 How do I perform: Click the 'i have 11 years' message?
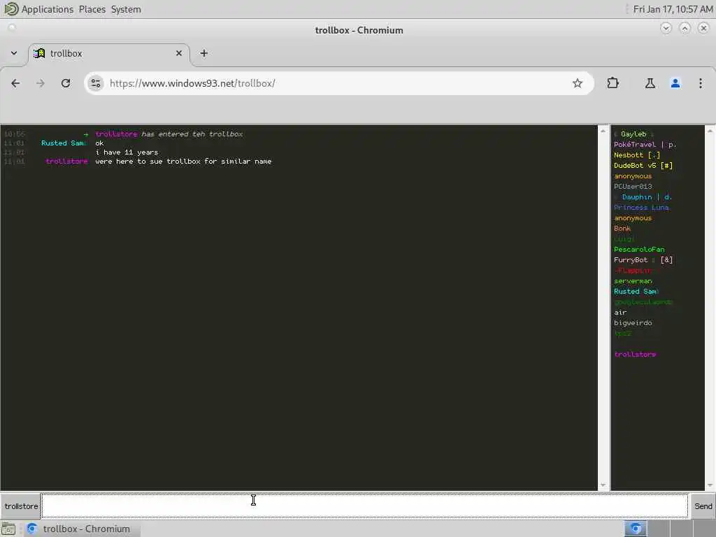[127, 152]
